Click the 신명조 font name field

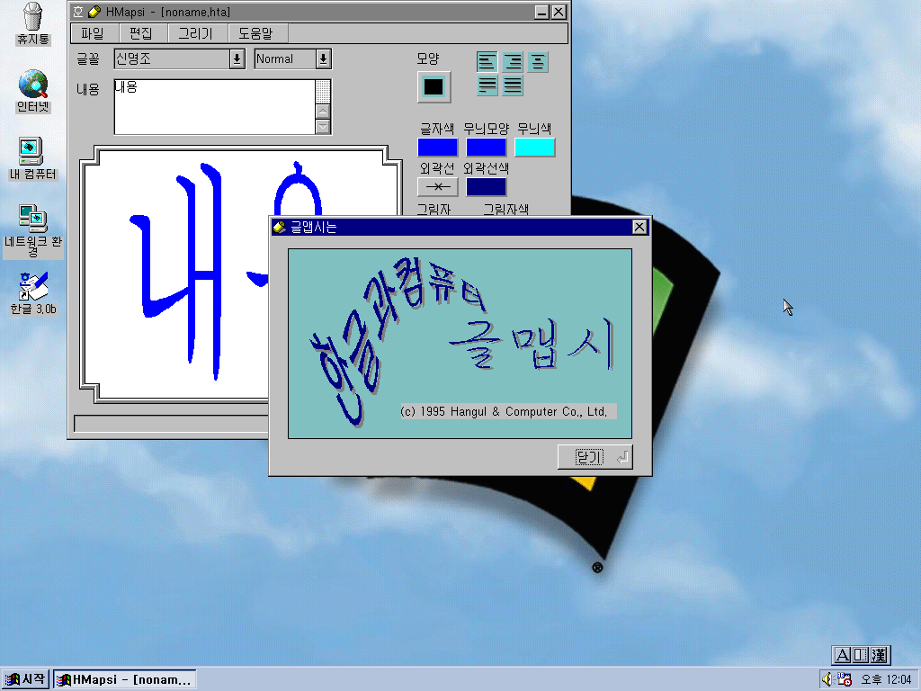[x=172, y=58]
